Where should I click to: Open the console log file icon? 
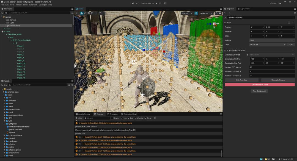point(155,118)
